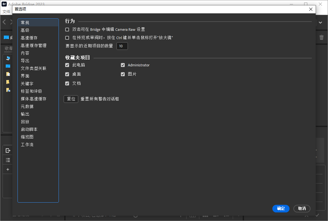The height and width of the screenshot is (221, 328).
Task: Click the plus icon in the left sidebar
Action: (7, 169)
